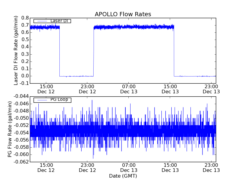Click '15:00 Dec 13' under the Laser DI plot
This screenshot has height=180, width=240.
170,89
